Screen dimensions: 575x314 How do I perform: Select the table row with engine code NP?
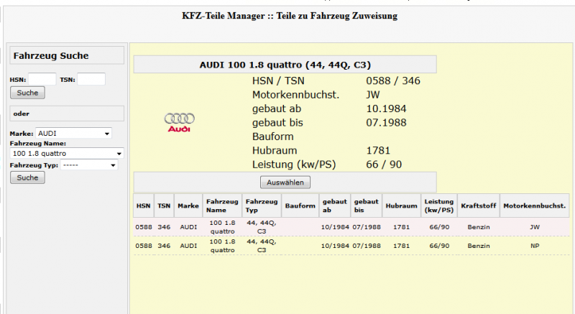[x=351, y=246]
